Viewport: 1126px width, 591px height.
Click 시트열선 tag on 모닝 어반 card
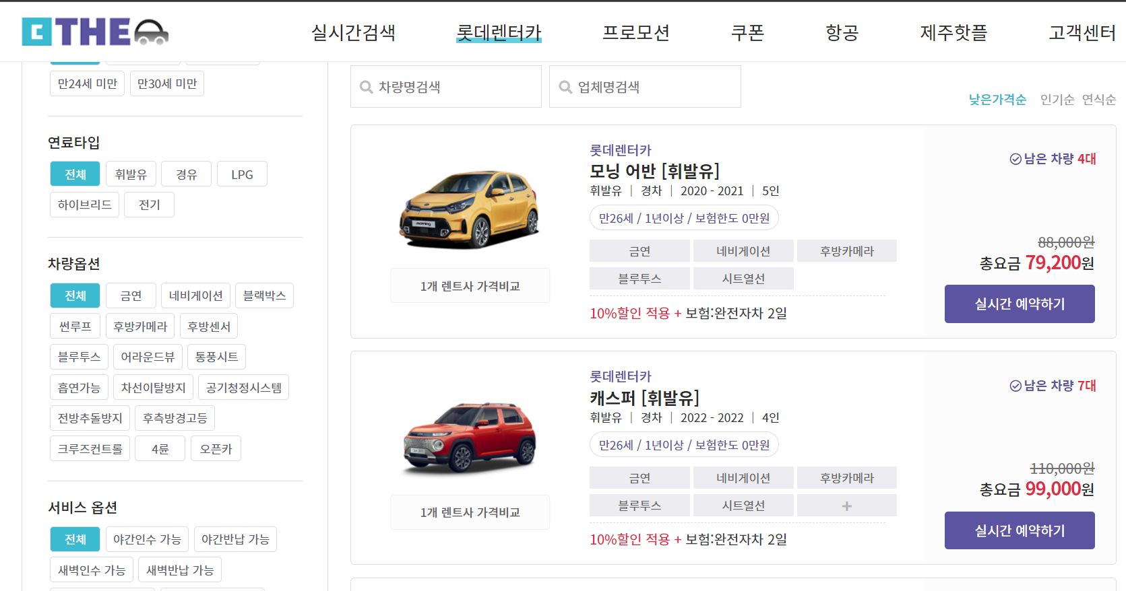tap(743, 279)
